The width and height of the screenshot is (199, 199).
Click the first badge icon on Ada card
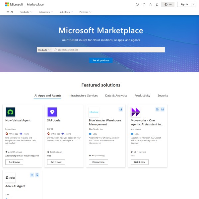coord(32,175)
